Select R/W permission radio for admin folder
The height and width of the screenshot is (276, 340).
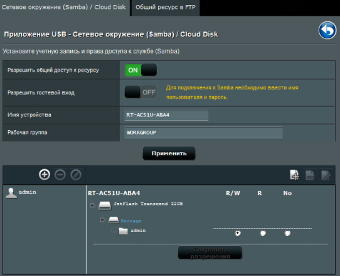coord(238,233)
